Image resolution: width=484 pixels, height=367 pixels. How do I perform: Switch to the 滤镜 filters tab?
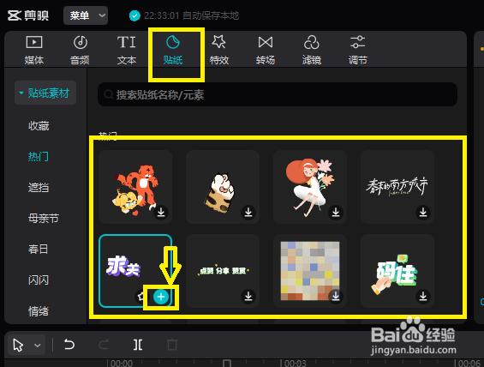(312, 50)
